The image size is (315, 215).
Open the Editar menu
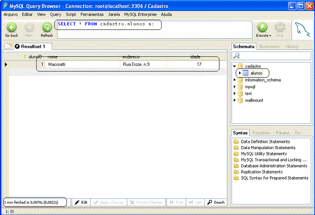pos(27,14)
